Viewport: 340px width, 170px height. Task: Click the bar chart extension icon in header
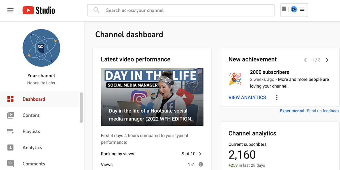pyautogui.click(x=284, y=9)
